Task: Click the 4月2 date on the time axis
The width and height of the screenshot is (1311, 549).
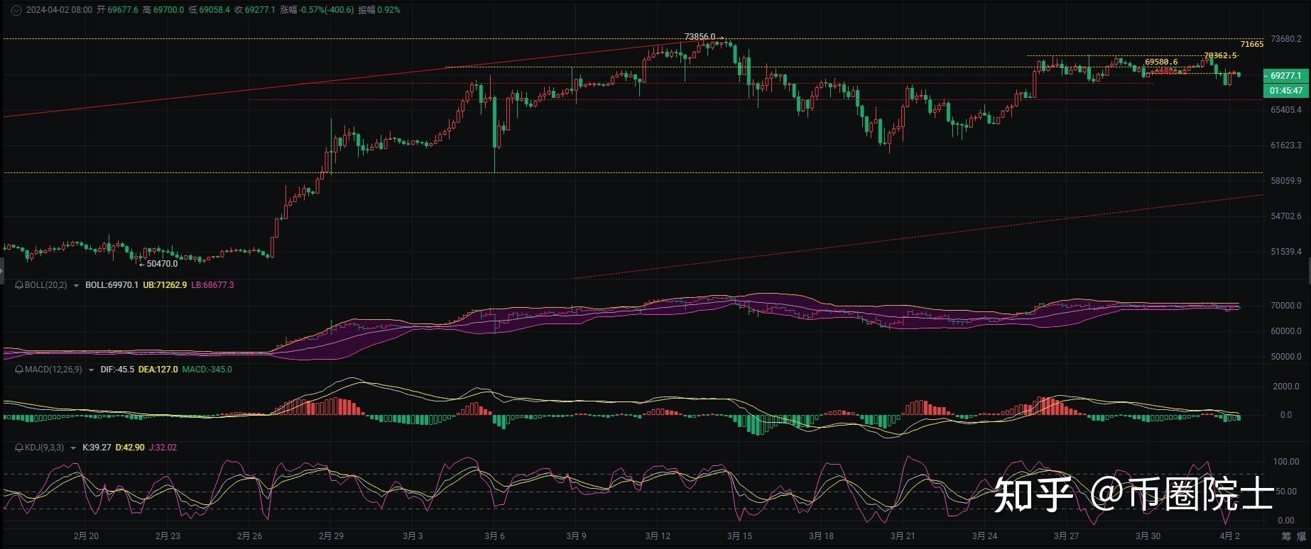Action: pos(1230,536)
